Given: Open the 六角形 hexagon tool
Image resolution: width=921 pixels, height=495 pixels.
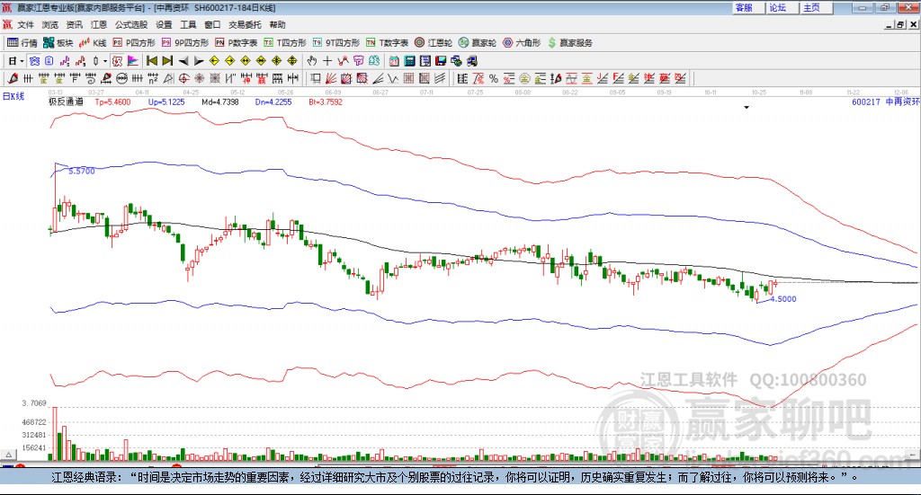Looking at the screenshot, I should (522, 43).
